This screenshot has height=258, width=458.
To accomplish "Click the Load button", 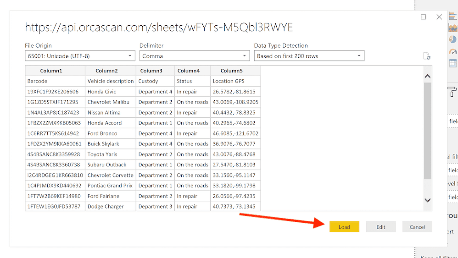I will (x=344, y=227).
